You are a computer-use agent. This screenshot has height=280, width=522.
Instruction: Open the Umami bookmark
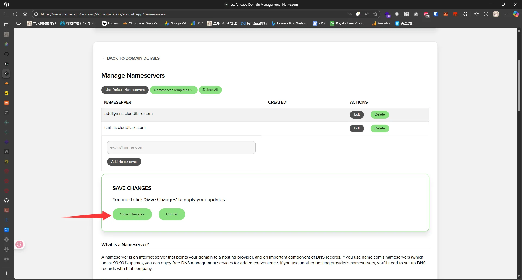(x=110, y=23)
